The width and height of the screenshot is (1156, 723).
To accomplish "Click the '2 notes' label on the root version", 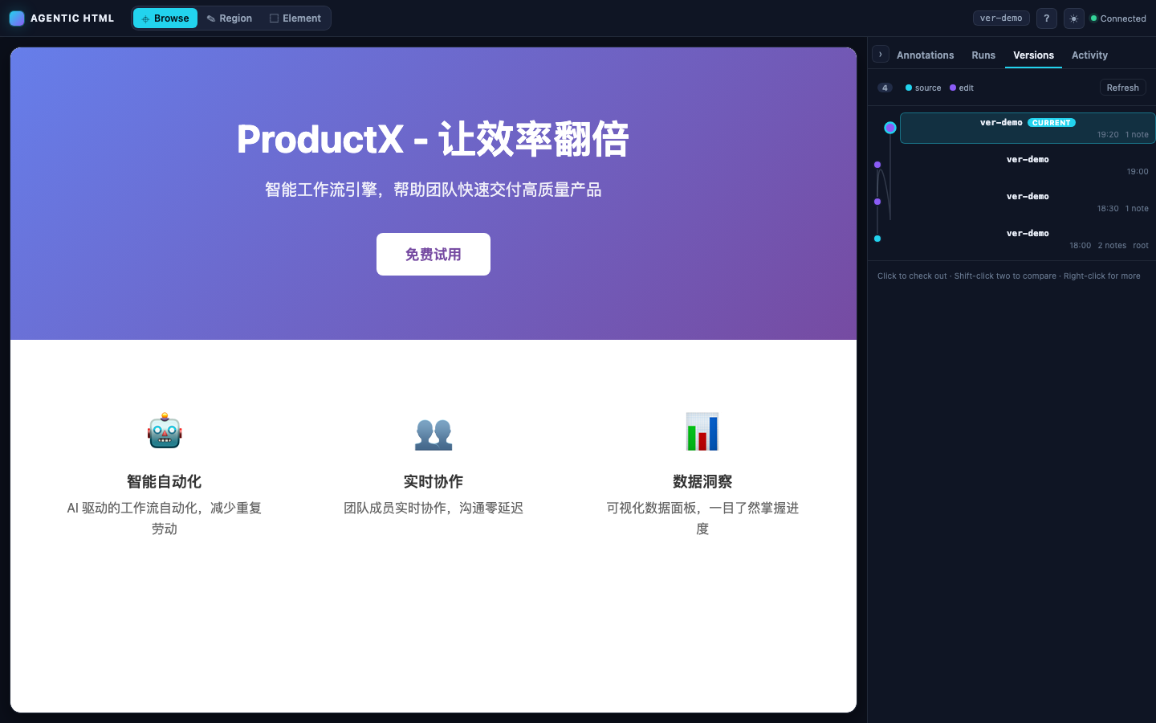I will 1112,246.
